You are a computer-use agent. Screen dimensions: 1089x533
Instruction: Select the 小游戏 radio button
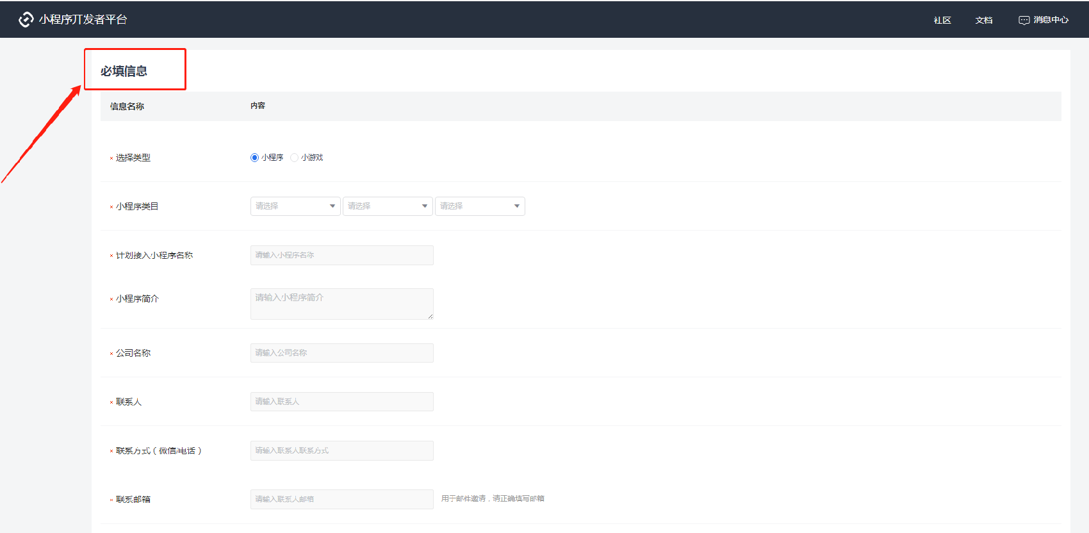(294, 158)
